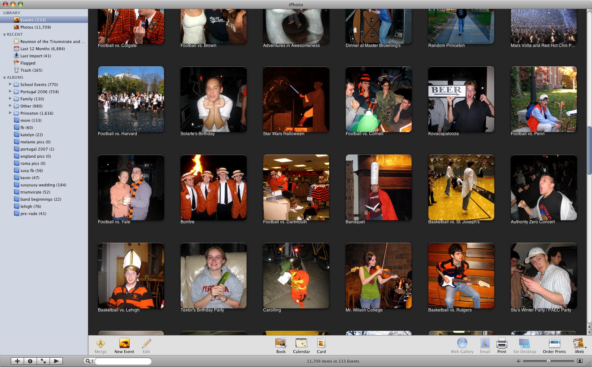Viewport: 592px width, 367px height.
Task: Click the info button in bottom bar
Action: pyautogui.click(x=30, y=361)
